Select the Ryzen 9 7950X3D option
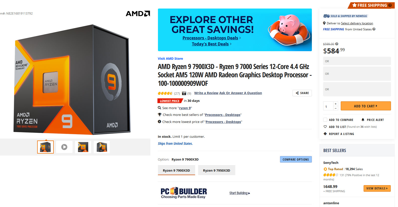Viewport: 398px width, 207px height. pos(216,170)
